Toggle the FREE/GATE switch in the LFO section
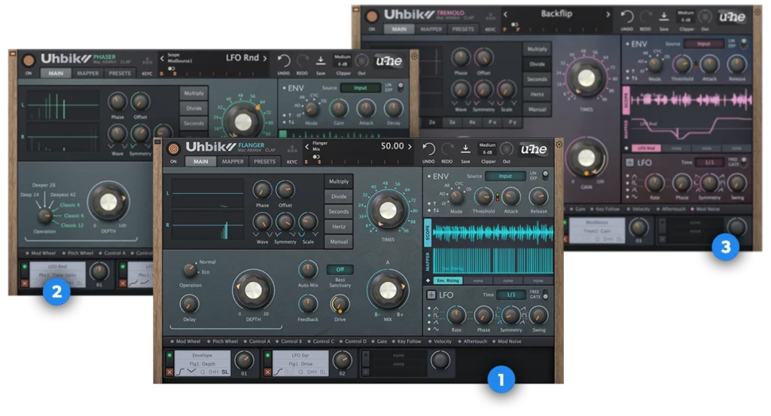Image resolution: width=771 pixels, height=416 pixels. (x=545, y=295)
